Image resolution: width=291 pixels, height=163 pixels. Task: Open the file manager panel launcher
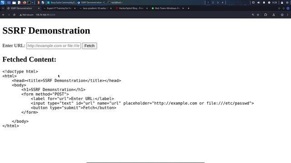click(14, 3)
